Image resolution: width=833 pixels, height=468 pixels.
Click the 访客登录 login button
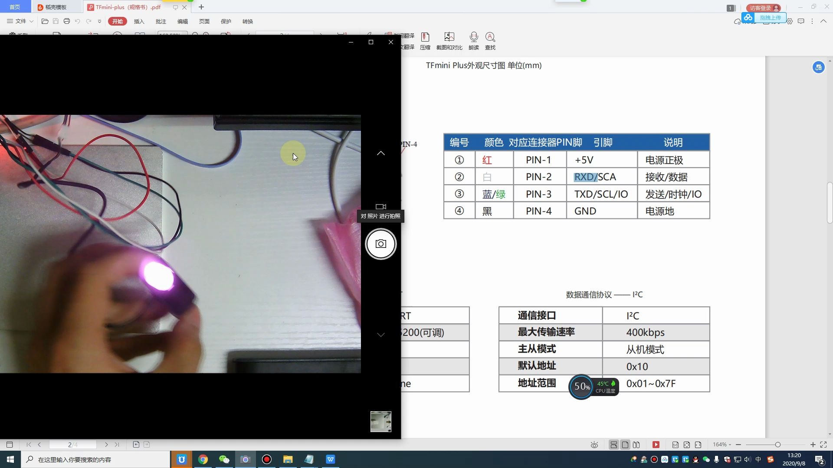point(763,8)
